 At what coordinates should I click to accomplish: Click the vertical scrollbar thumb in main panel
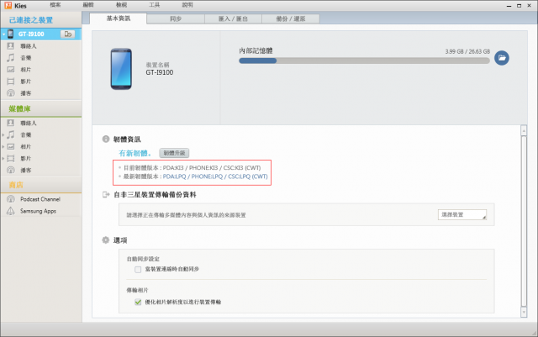pos(524,221)
